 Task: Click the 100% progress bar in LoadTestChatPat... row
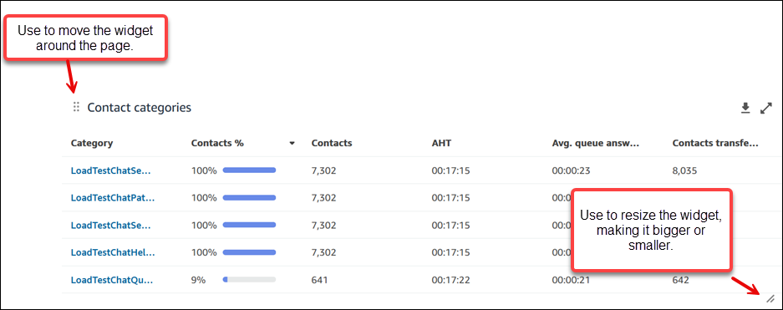[x=249, y=198]
